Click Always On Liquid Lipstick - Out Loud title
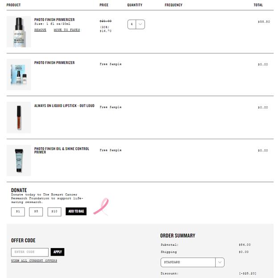The width and height of the screenshot is (279, 278). pos(64,106)
